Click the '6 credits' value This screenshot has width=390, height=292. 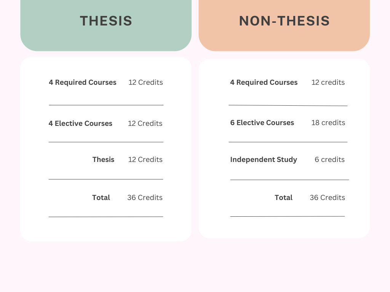click(329, 160)
